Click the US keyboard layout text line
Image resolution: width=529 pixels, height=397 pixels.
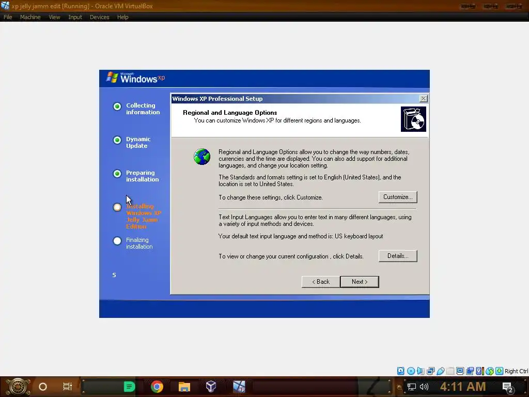pyautogui.click(x=301, y=236)
